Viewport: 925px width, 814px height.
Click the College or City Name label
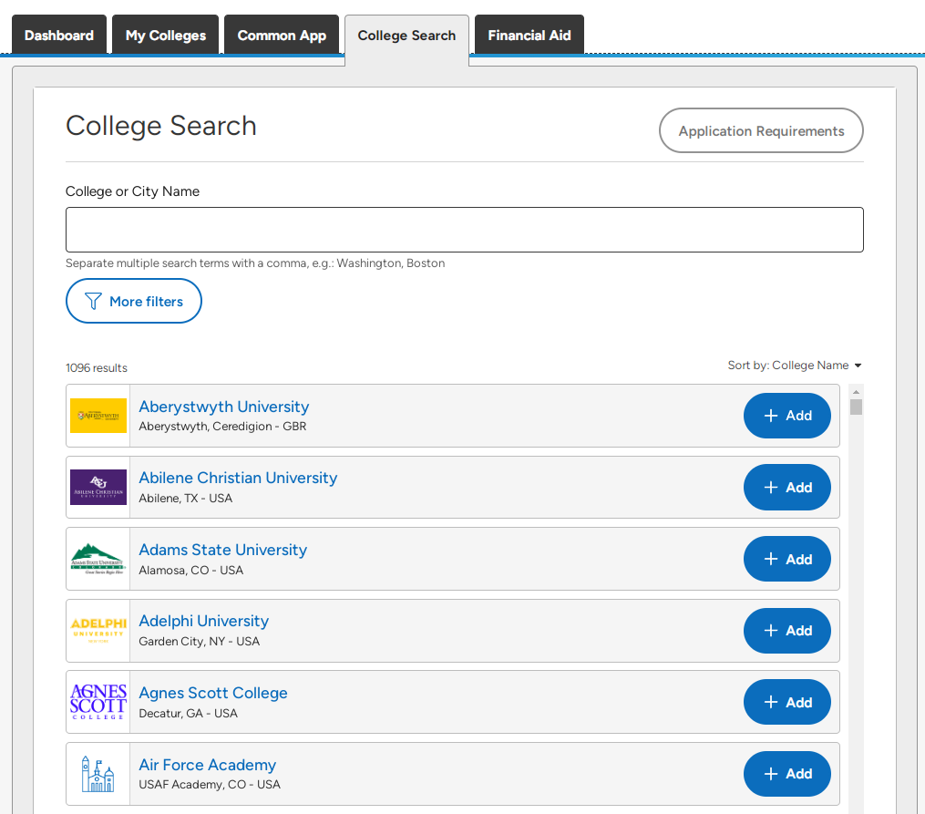(x=132, y=191)
